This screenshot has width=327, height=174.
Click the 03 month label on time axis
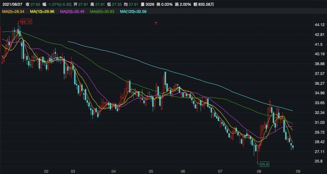[x=73, y=171]
